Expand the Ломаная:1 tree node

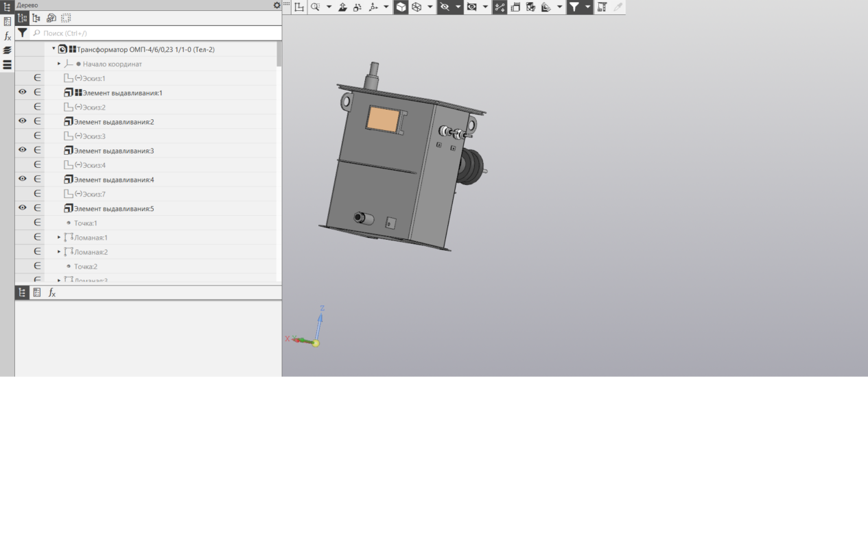(59, 237)
